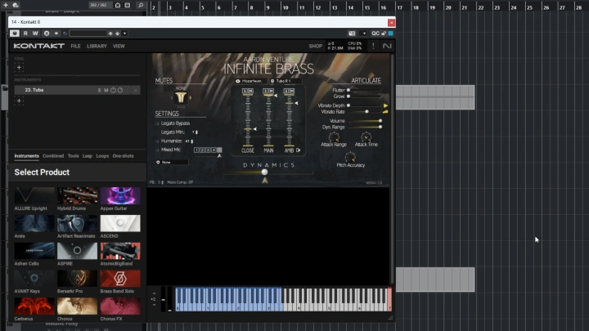The width and height of the screenshot is (589, 331).
Task: Click the output icon next to AMB
Action: click(299, 150)
